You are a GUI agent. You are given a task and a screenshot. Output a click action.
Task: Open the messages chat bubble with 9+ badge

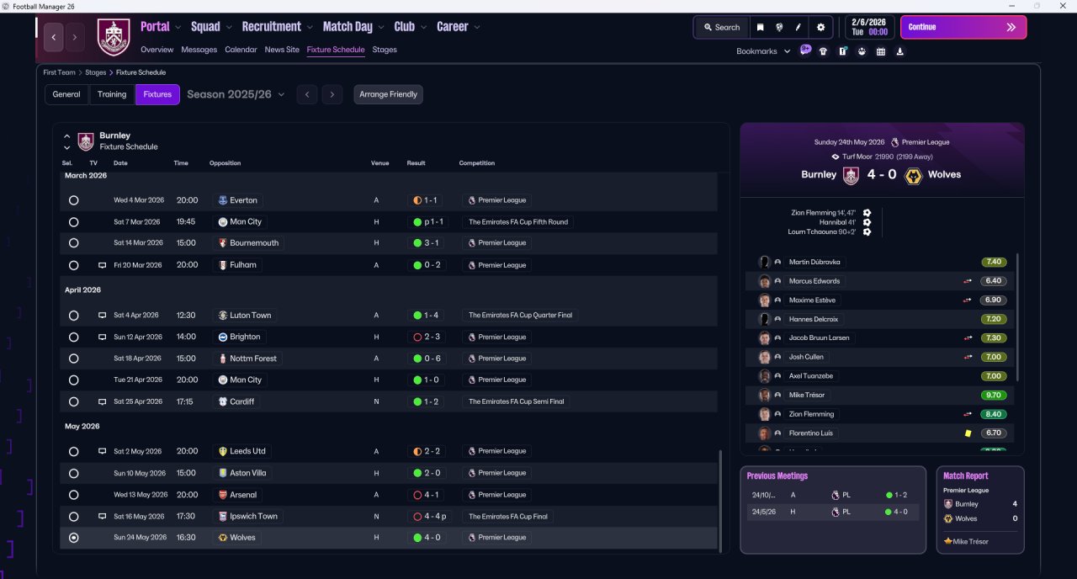[805, 50]
